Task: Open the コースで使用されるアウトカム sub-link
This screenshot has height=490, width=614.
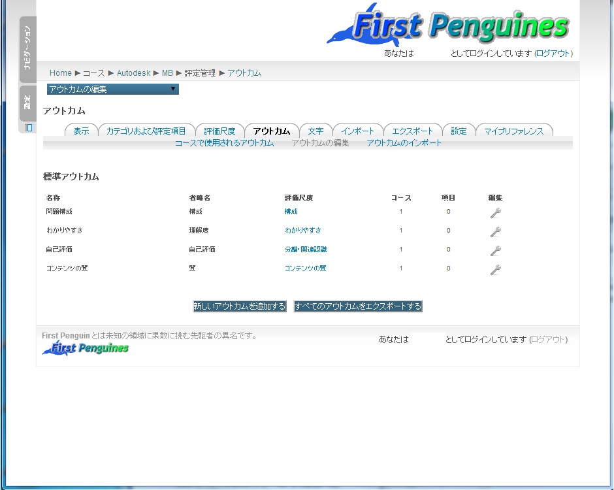Action: [224, 143]
